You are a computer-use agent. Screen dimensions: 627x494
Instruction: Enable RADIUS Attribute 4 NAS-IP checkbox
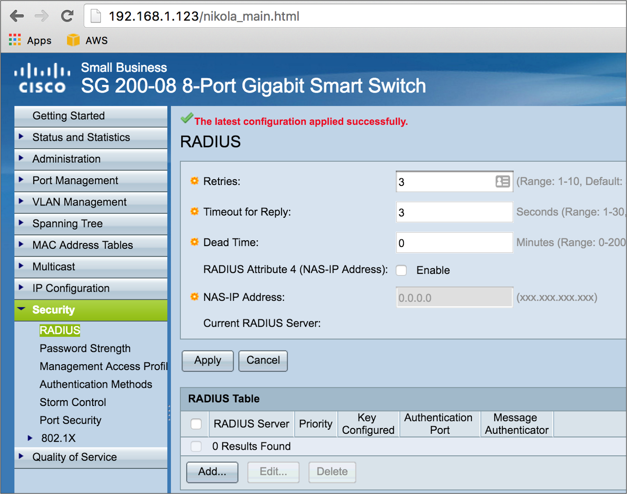tap(402, 270)
